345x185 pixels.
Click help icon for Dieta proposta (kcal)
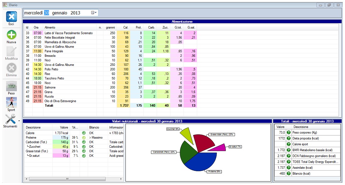click(x=288, y=138)
